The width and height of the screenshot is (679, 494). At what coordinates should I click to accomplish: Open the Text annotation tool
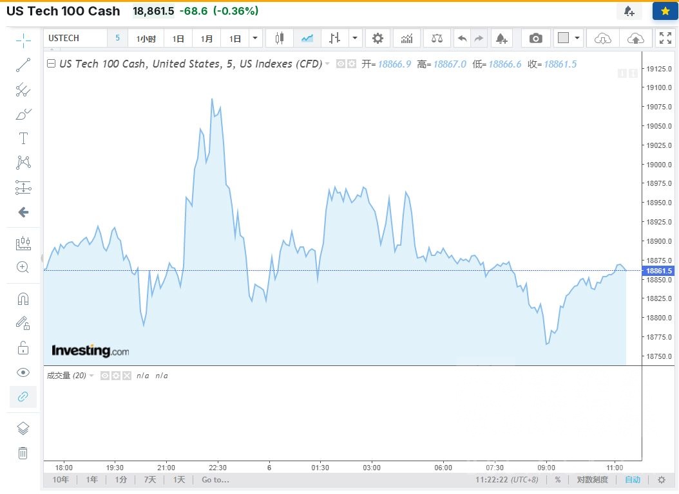(x=23, y=138)
